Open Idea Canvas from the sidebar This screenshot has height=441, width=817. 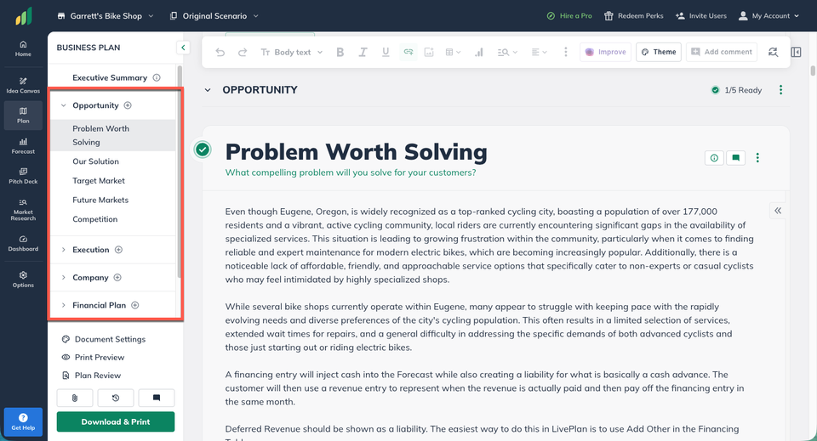click(x=23, y=85)
